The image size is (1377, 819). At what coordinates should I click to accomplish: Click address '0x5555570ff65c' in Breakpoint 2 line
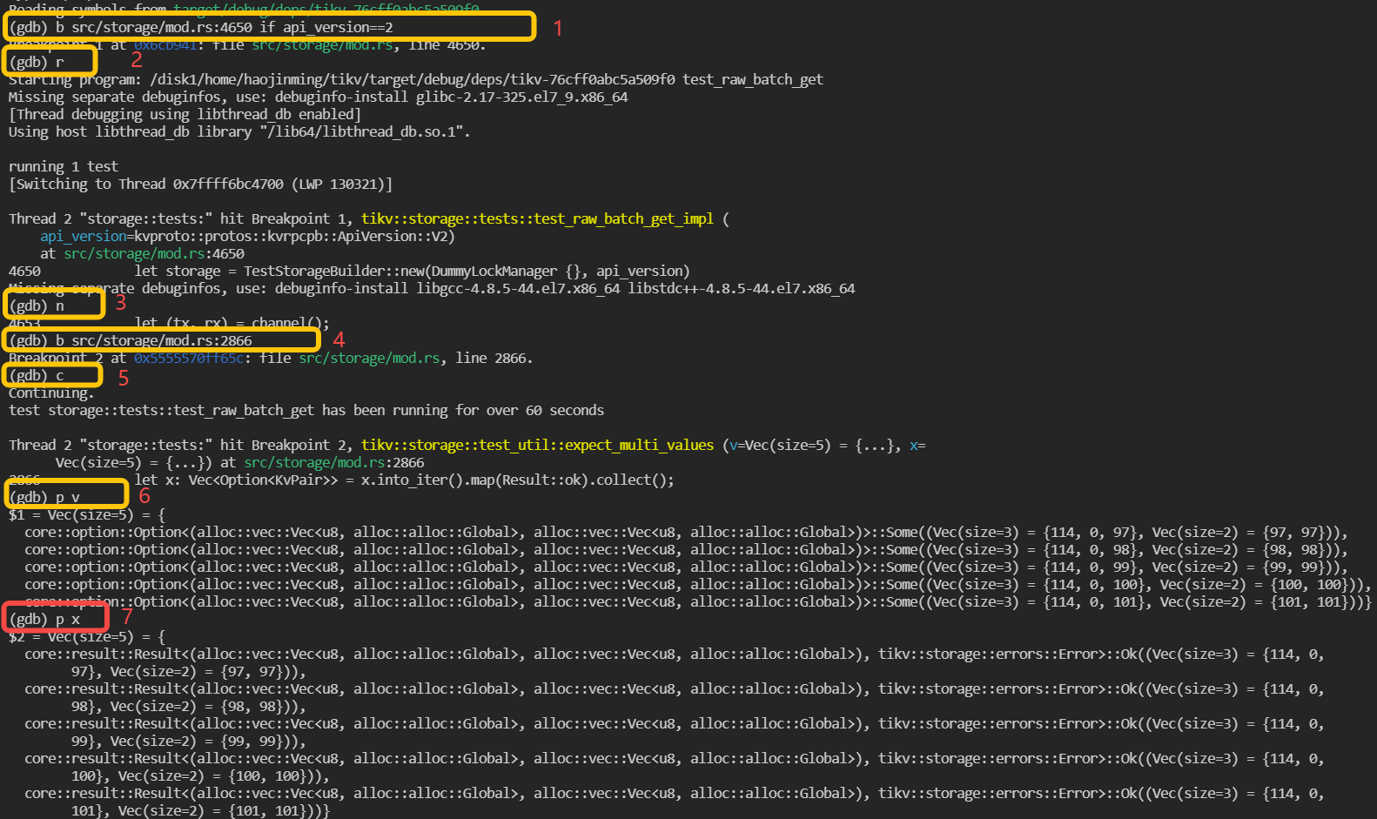(189, 358)
